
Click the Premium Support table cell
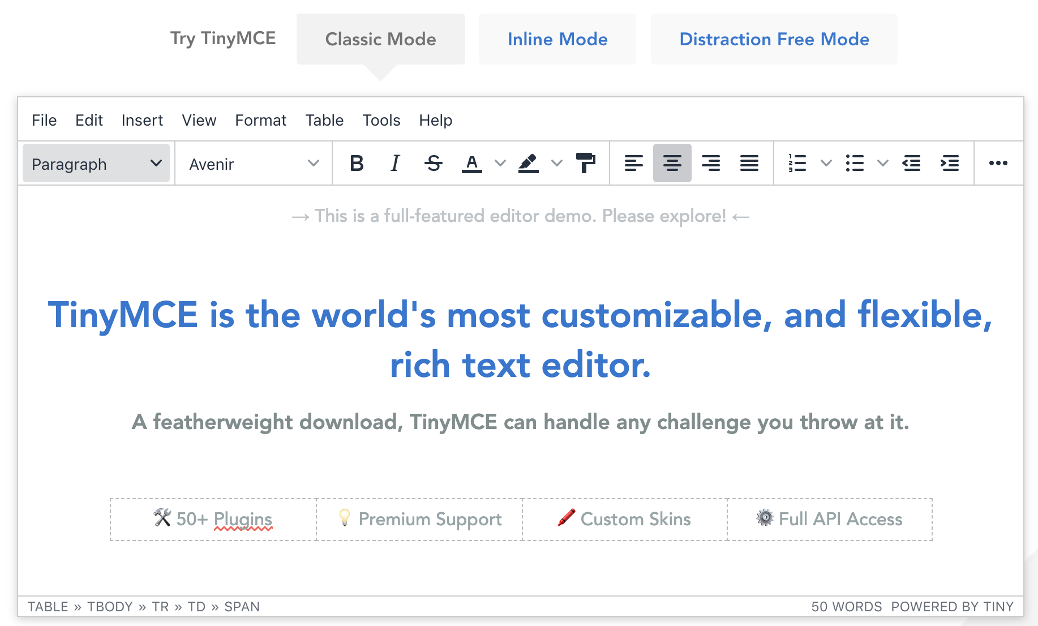pyautogui.click(x=419, y=520)
